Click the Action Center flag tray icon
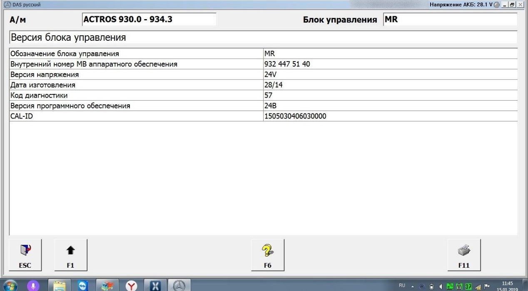Viewport: 528px width, 291px height. [x=487, y=286]
